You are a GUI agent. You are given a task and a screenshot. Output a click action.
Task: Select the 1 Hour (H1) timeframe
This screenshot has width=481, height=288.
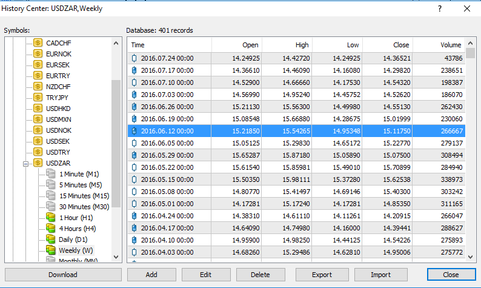[x=76, y=218]
